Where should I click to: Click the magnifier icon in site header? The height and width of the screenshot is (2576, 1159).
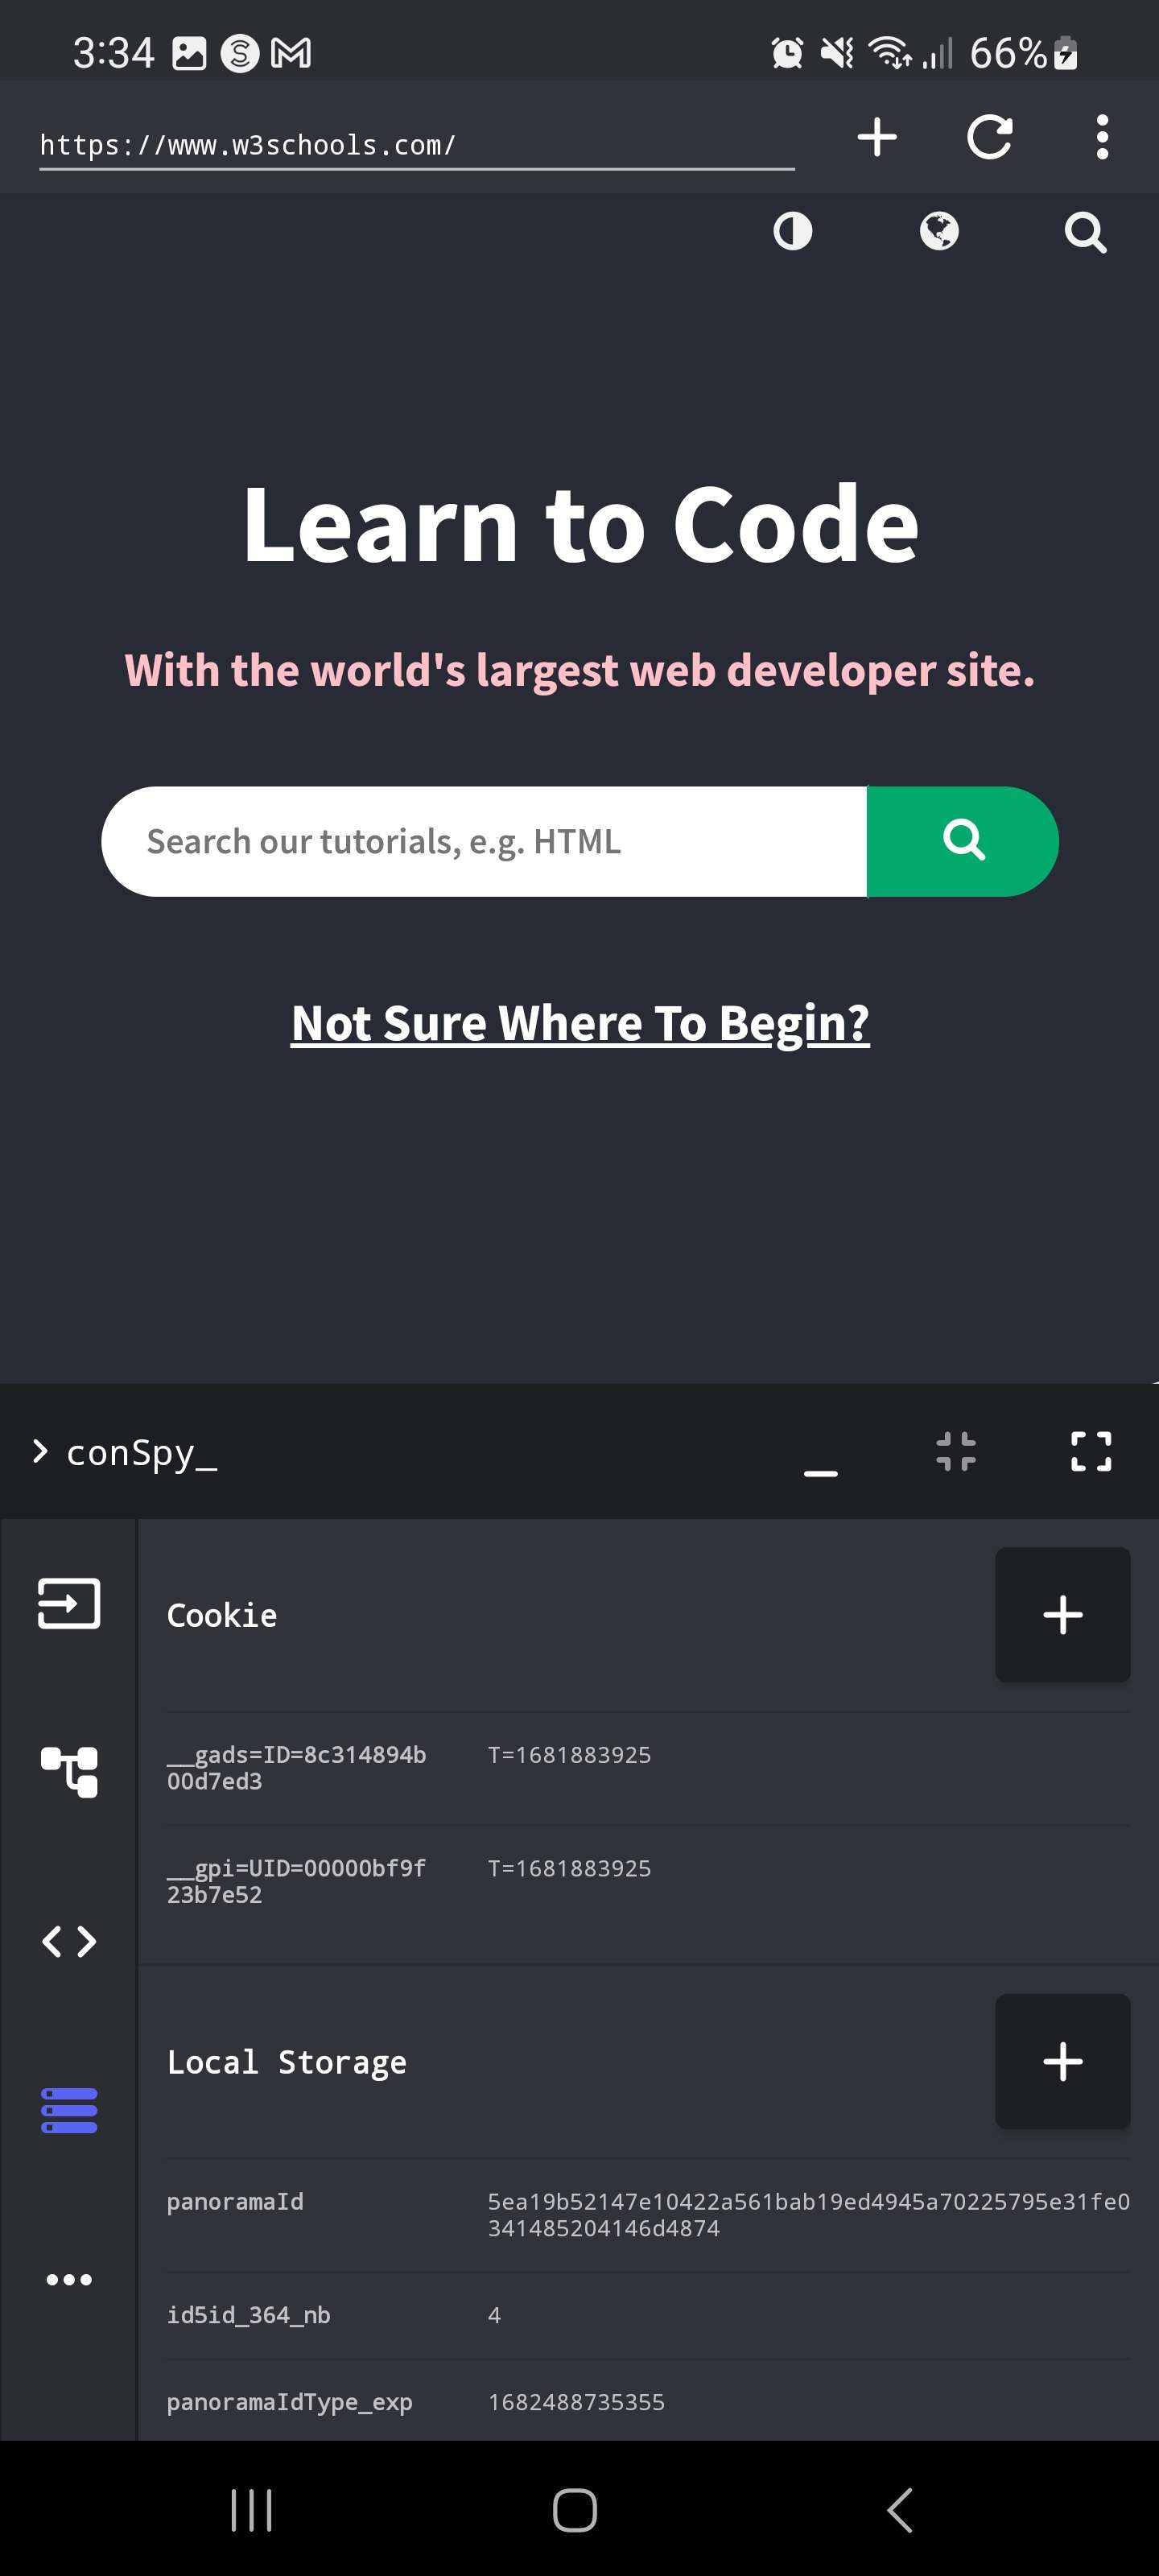click(1085, 232)
